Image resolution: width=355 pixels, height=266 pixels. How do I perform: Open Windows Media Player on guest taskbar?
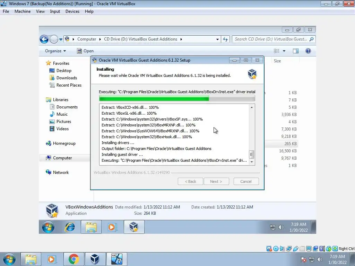(x=112, y=227)
